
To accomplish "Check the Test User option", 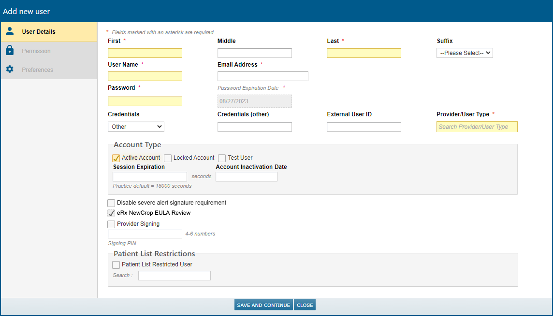I will pos(222,158).
